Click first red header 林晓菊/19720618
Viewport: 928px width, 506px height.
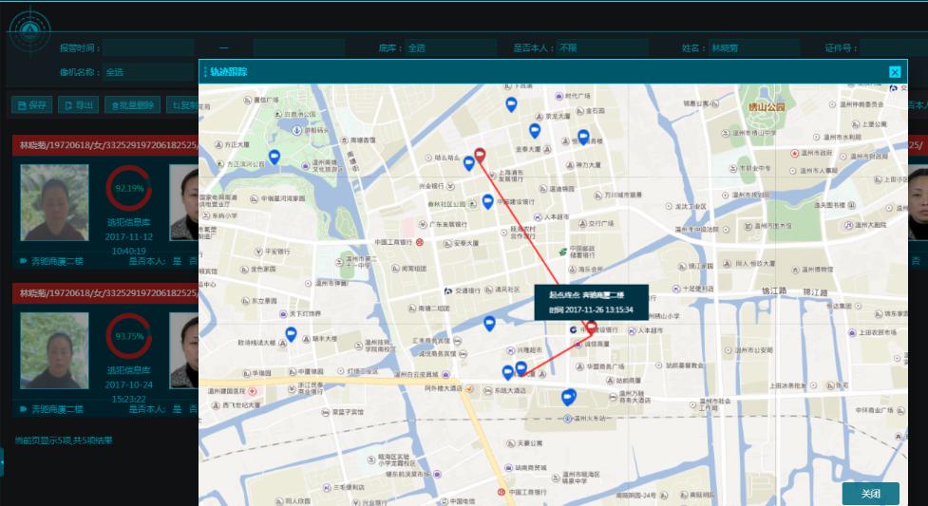pyautogui.click(x=105, y=145)
